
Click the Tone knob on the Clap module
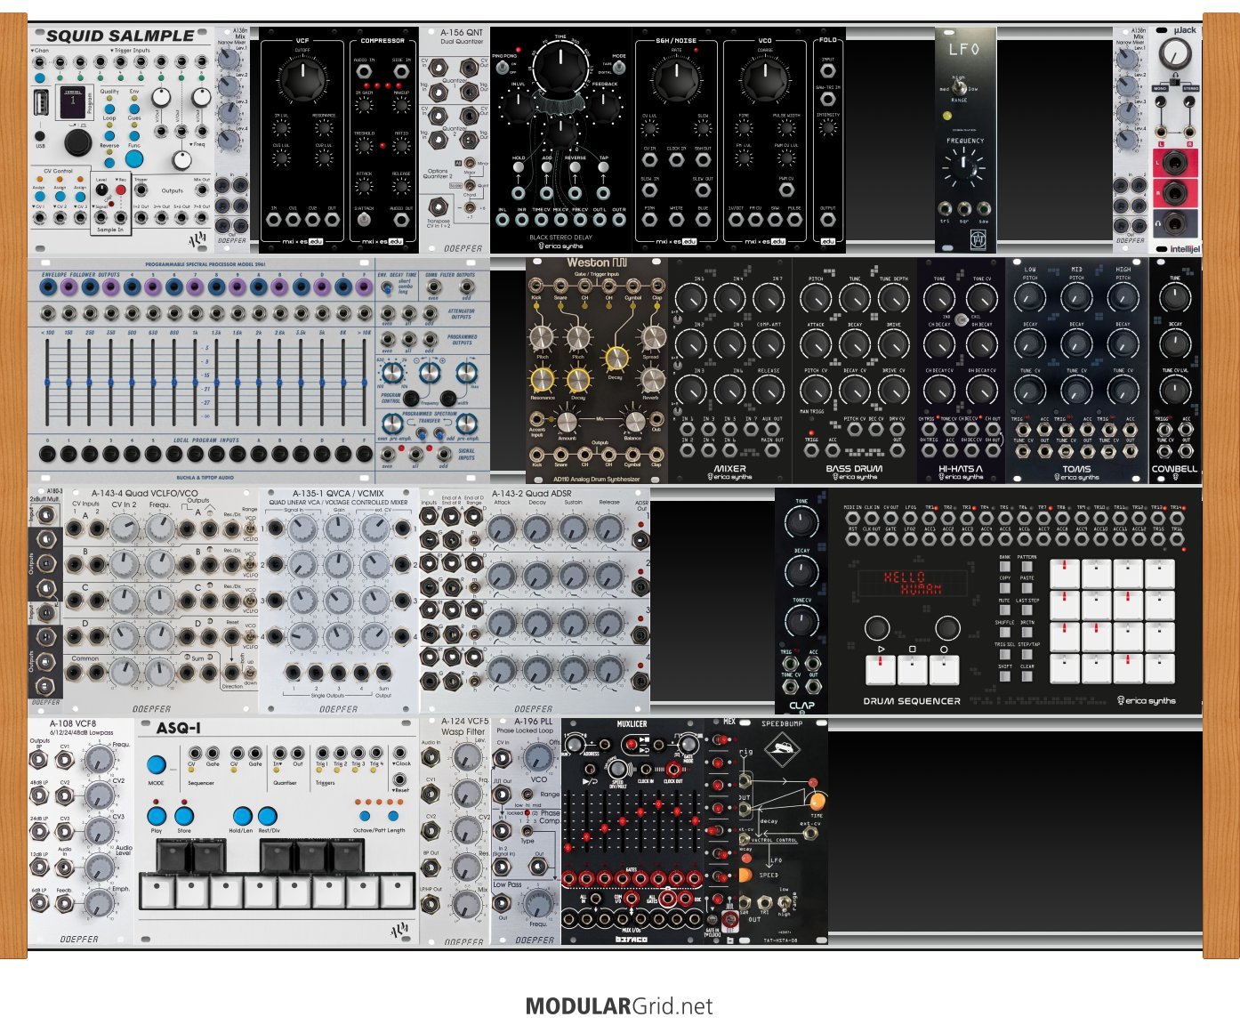pyautogui.click(x=801, y=521)
